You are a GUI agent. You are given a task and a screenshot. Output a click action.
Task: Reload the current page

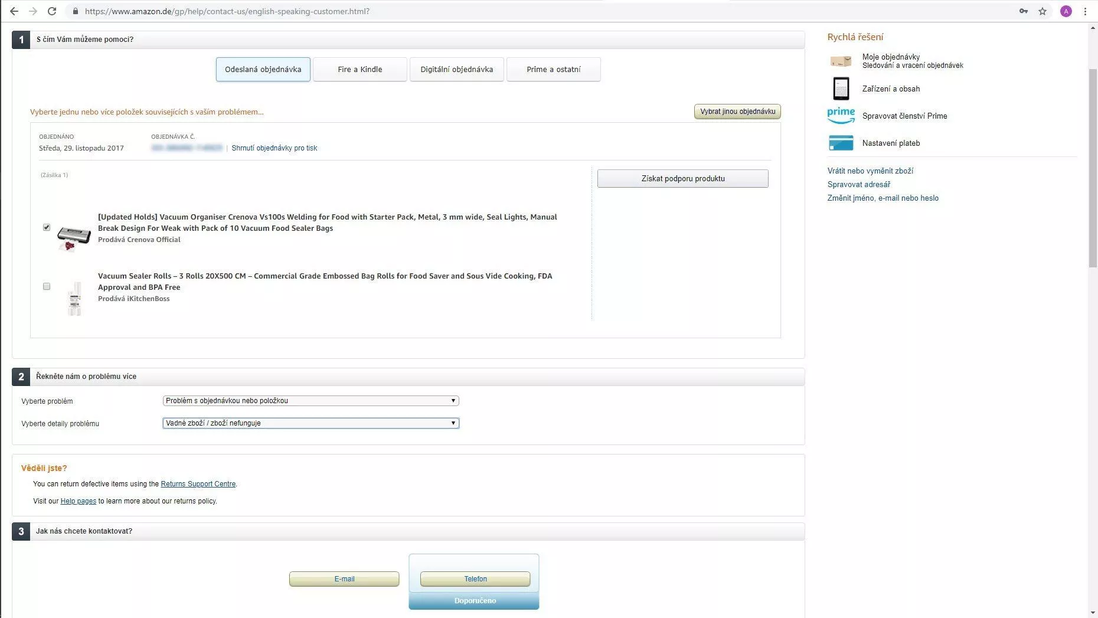point(52,11)
